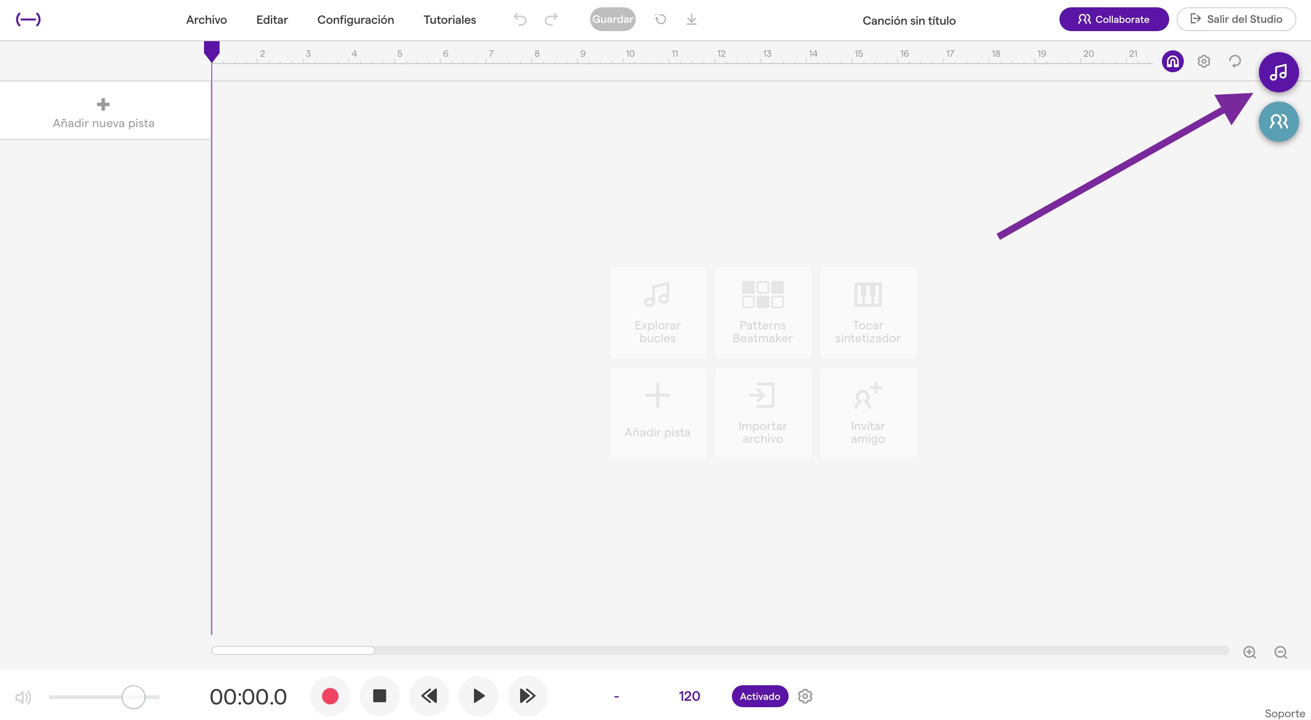
Task: Expand the Editar menu
Action: 272,20
